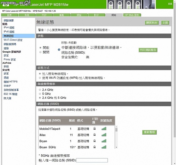Click the 首頁 link in the top-right header
Screen dimensions: 176x165
[170, 4]
